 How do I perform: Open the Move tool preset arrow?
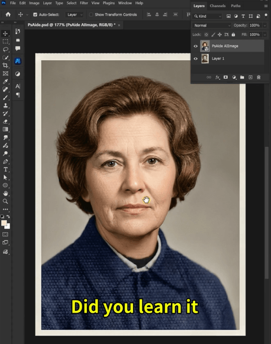pos(27,15)
